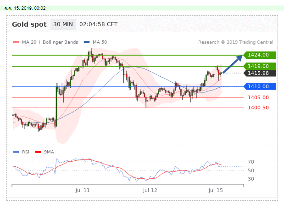
Task: Click the Jul 12 date axis label
Action: pos(150,190)
